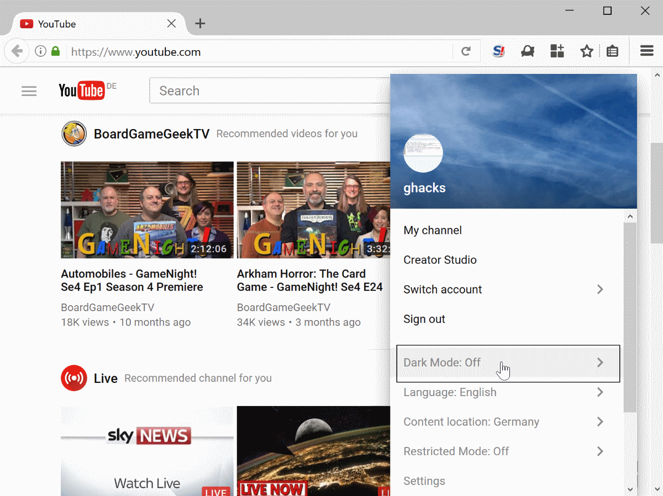Click 'Recommended channel for you' text
The image size is (663, 496).
click(198, 378)
